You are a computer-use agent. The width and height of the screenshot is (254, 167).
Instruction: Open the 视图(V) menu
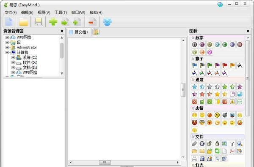coord(44,13)
